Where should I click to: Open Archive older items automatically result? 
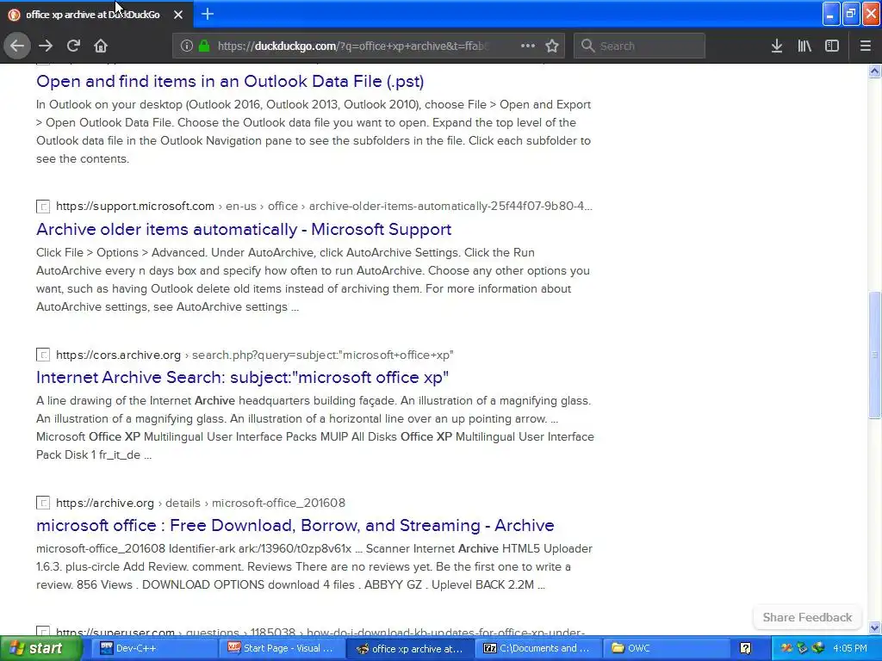244,229
